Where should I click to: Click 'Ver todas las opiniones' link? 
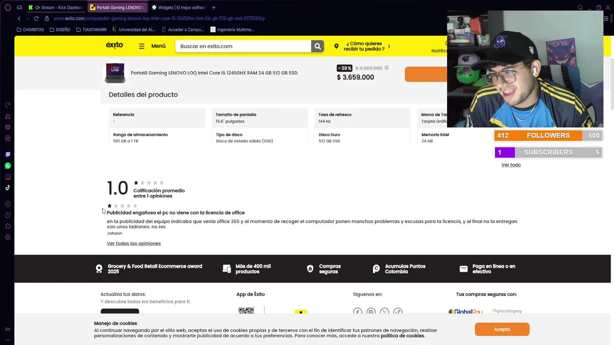[x=134, y=243]
